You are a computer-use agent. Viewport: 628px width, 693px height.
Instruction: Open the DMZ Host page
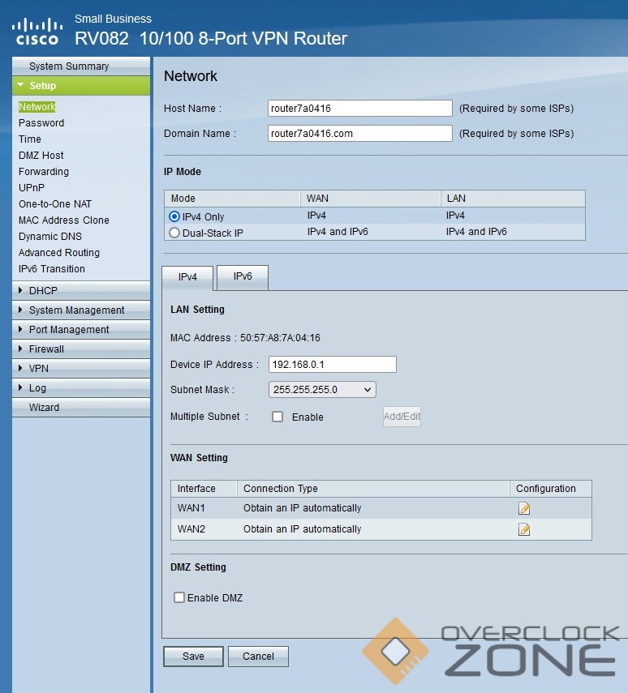coord(41,156)
